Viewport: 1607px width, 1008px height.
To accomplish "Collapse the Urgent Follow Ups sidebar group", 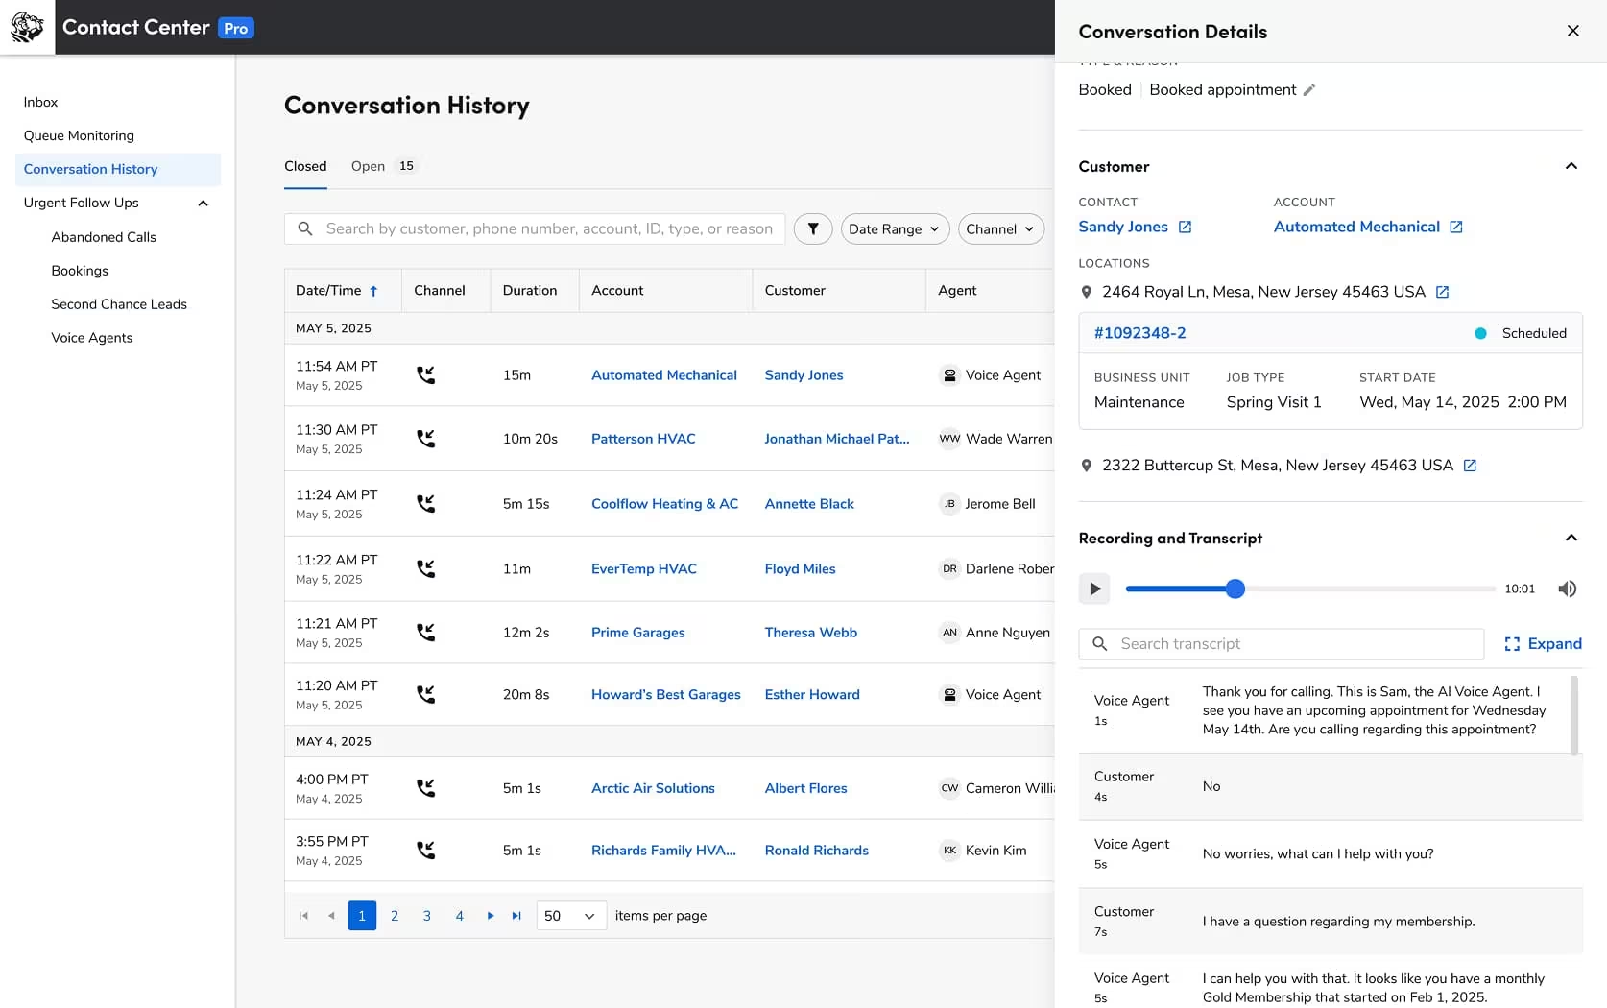I will (x=204, y=203).
